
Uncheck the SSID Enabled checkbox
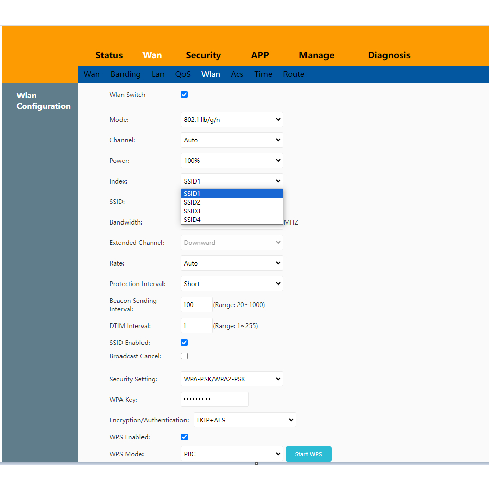[185, 343]
